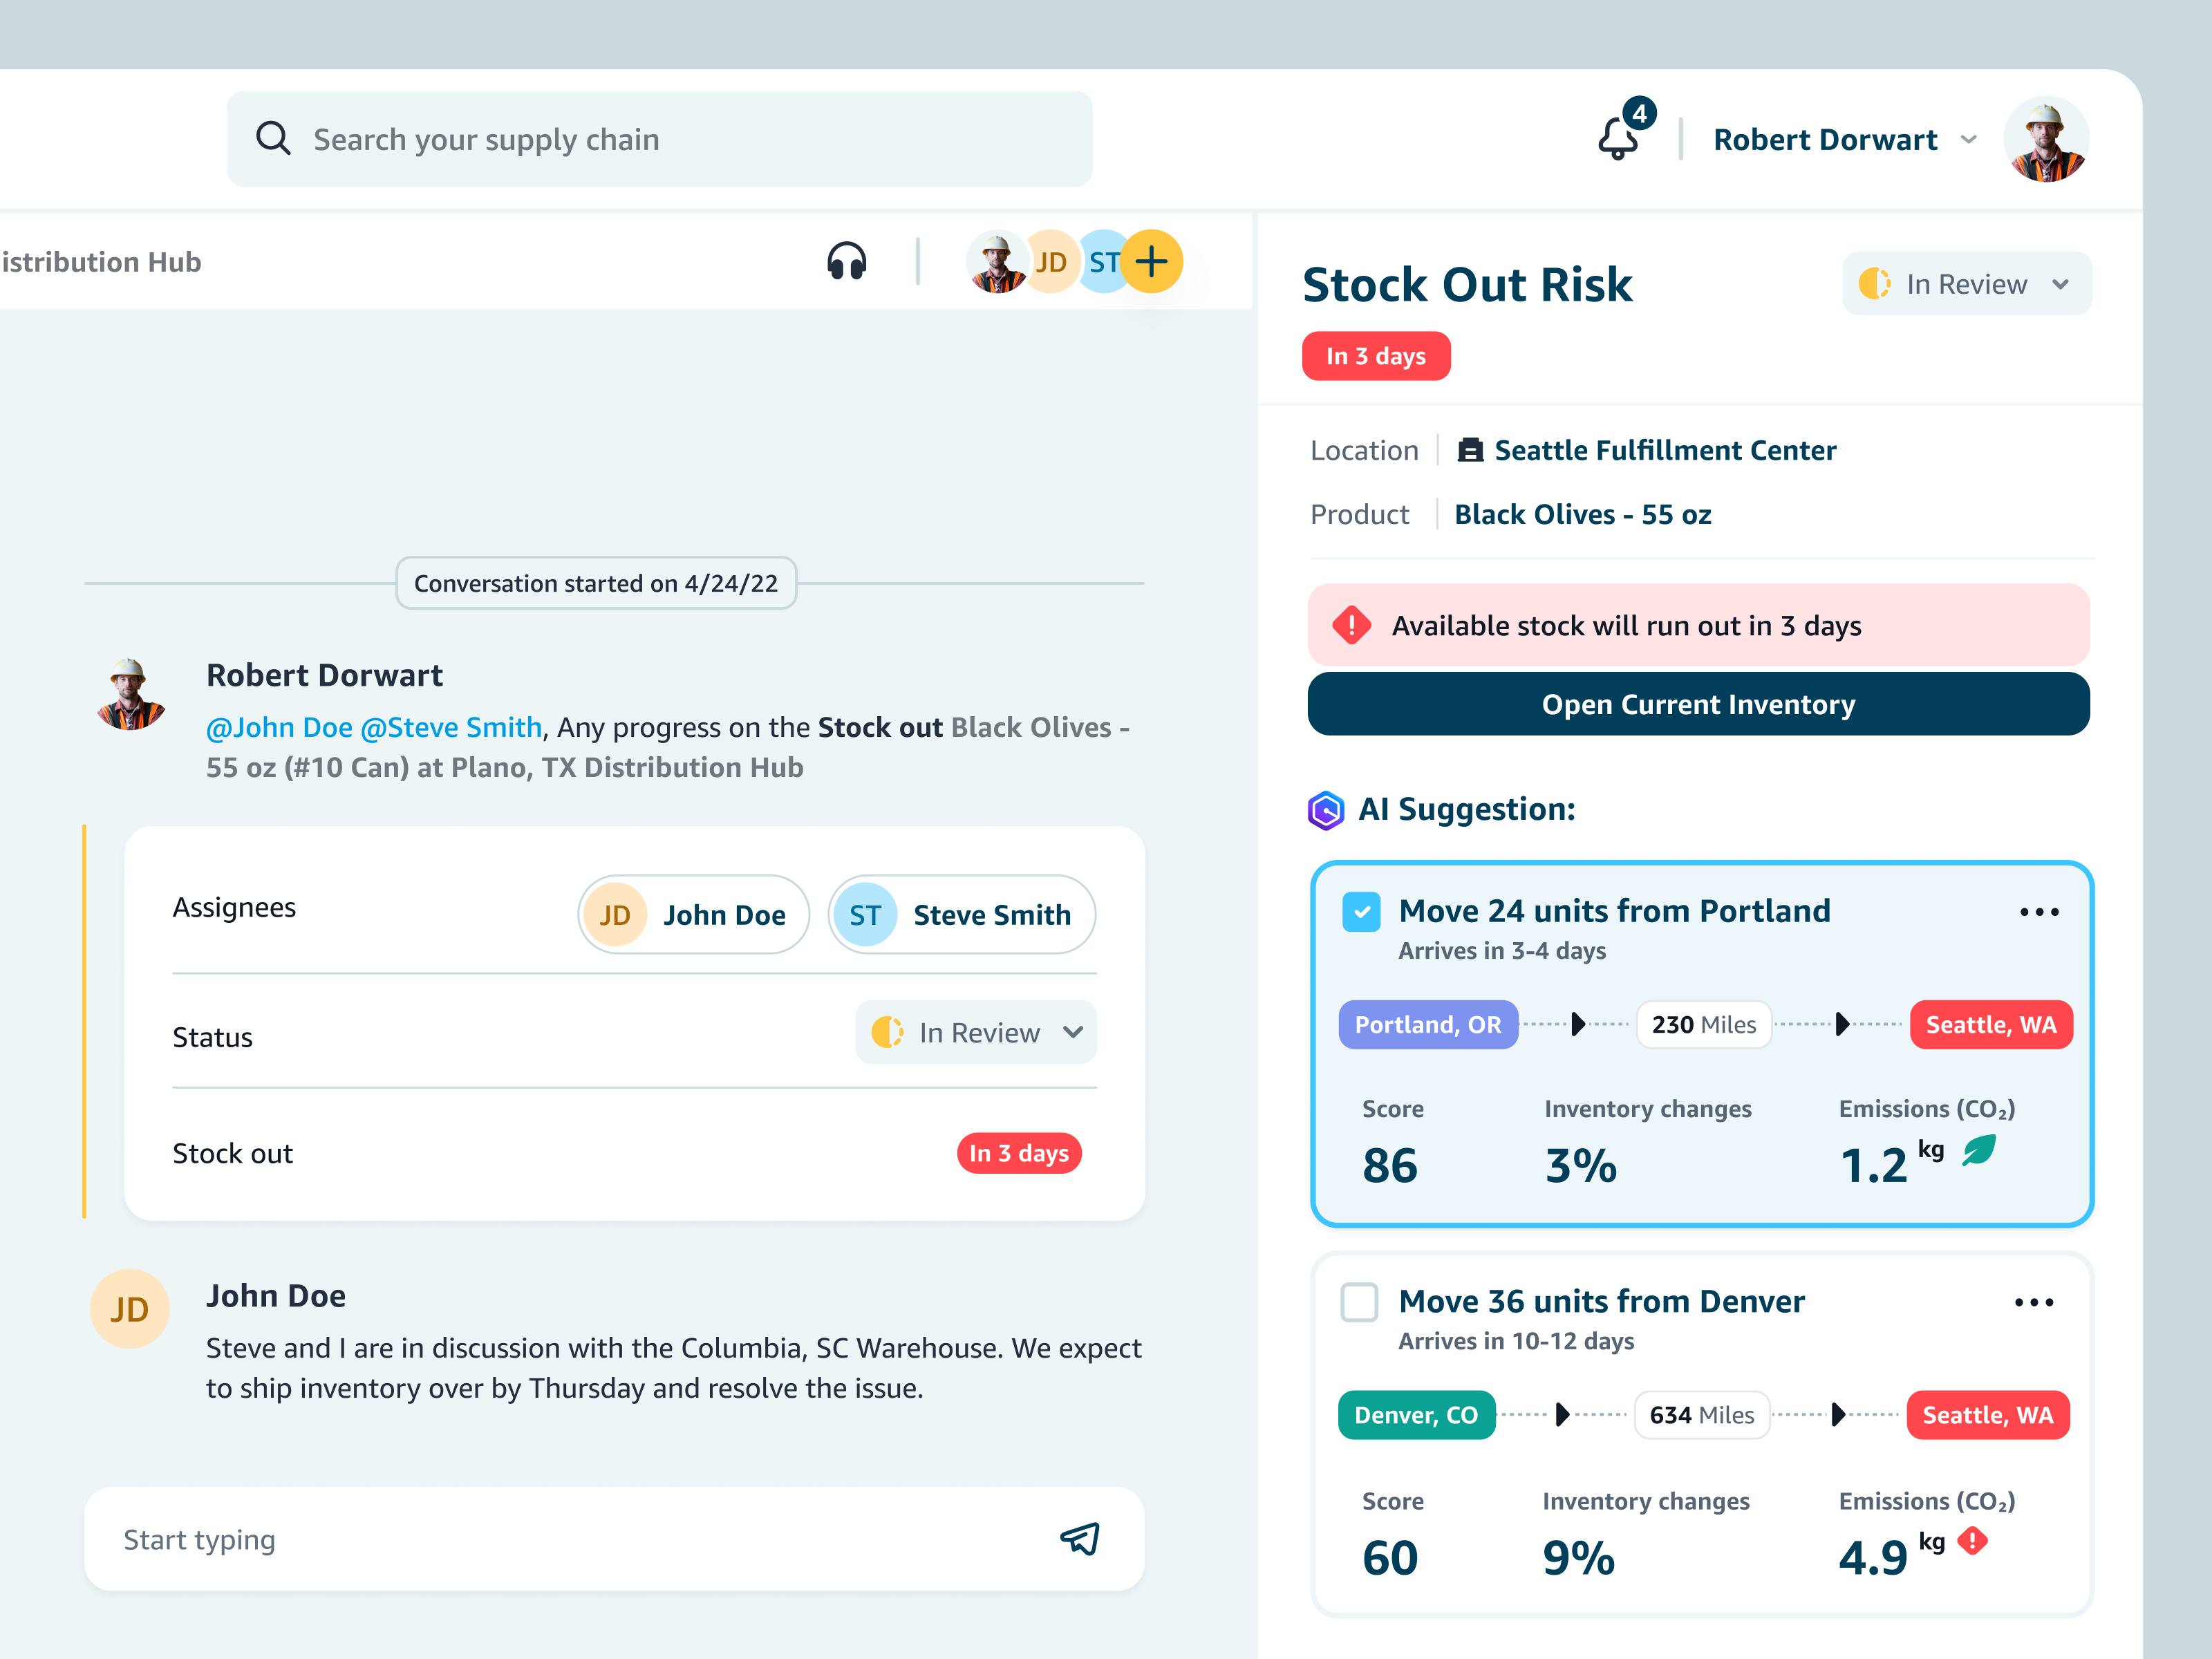The height and width of the screenshot is (1659, 2212).
Task: Open Seattle Fulfillment Center location link
Action: pyautogui.click(x=1664, y=450)
